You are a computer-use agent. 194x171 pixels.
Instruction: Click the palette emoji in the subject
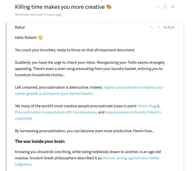109,7
